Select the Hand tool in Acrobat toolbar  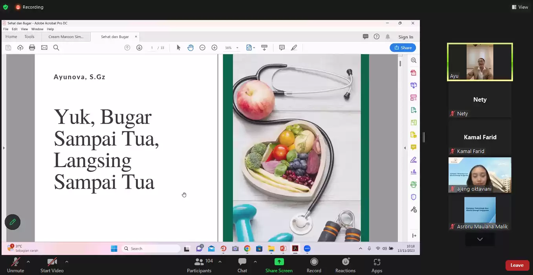(x=190, y=47)
